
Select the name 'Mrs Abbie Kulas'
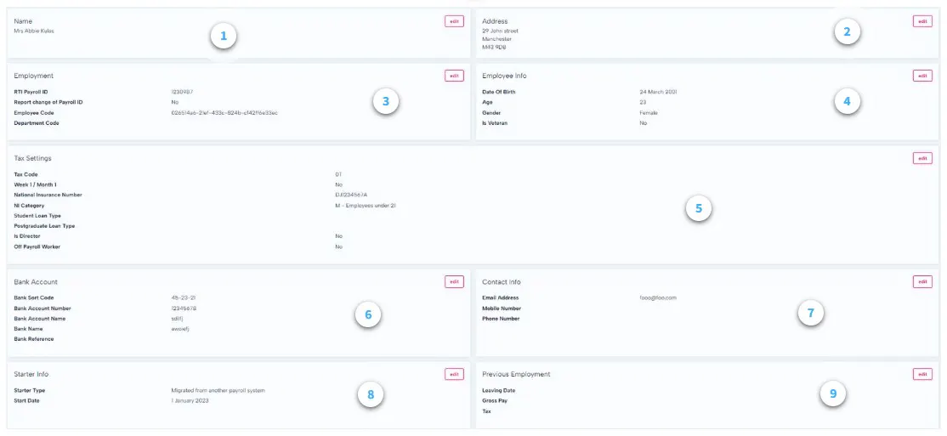pyautogui.click(x=34, y=31)
